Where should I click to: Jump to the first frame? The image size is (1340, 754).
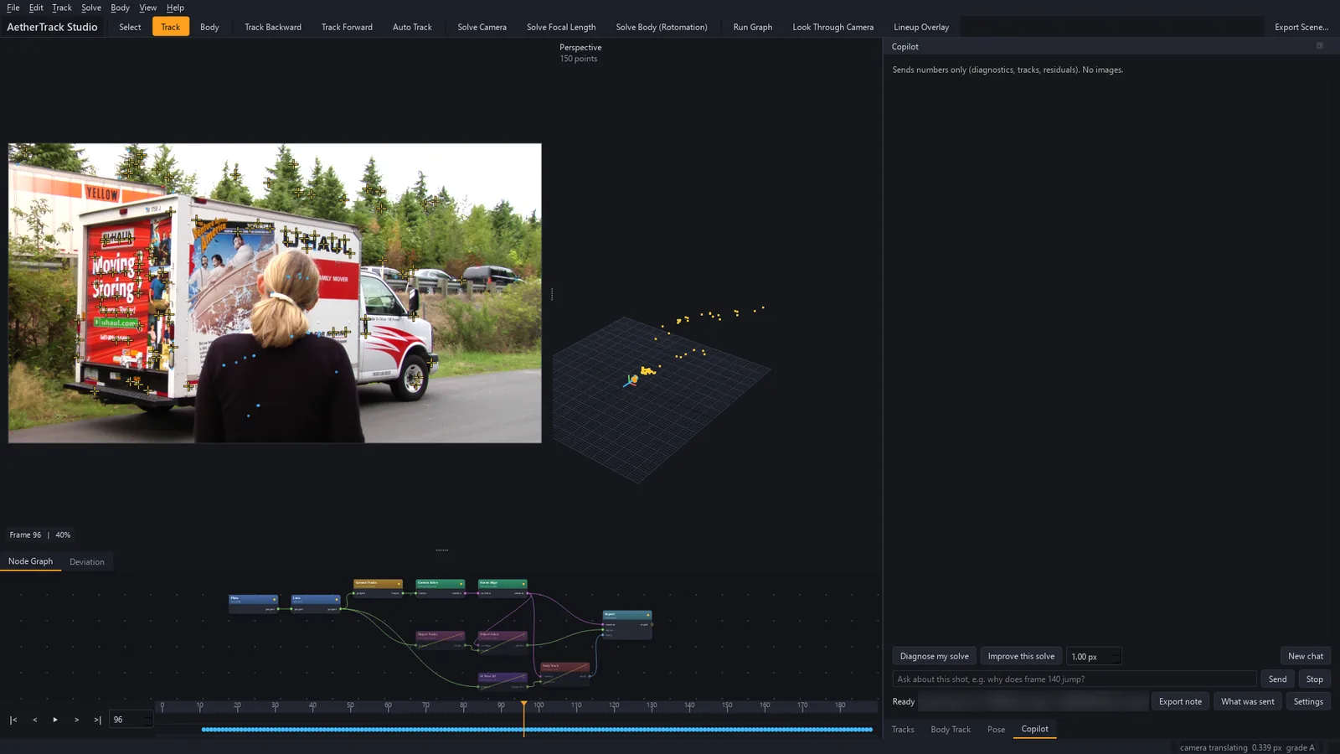point(13,720)
